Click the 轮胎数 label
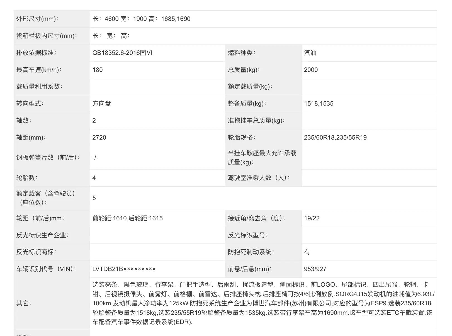The height and width of the screenshot is (336, 452). click(x=27, y=178)
